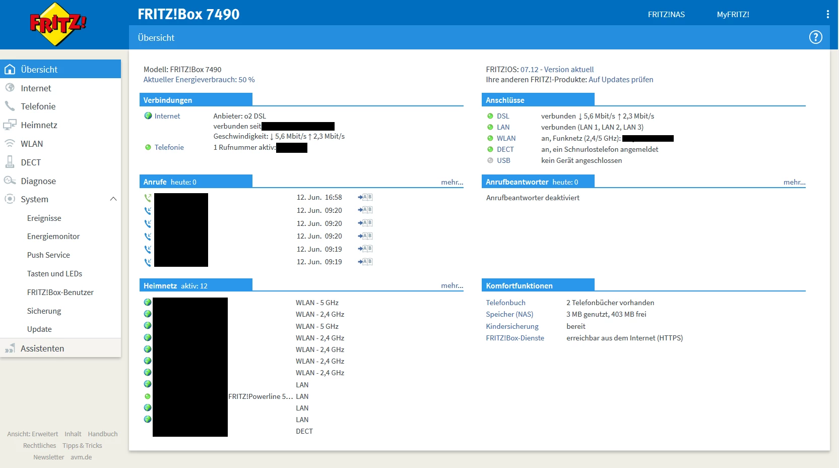Select FRITZ!Box-Benutzer under System
The height and width of the screenshot is (468, 839).
60,292
